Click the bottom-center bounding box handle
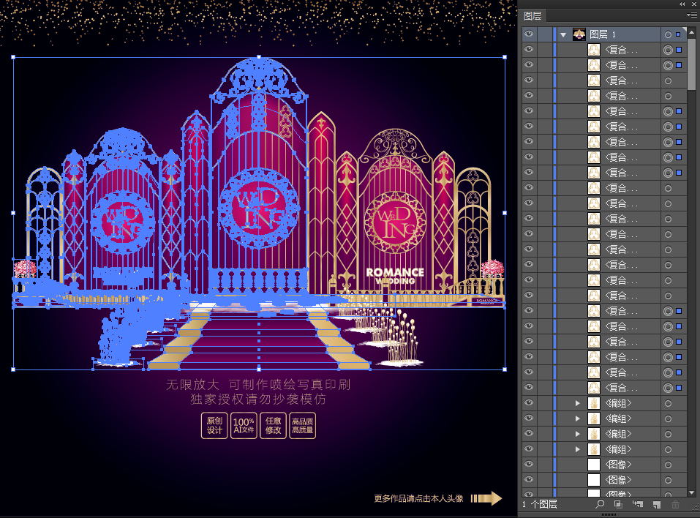700x518 pixels. click(259, 369)
